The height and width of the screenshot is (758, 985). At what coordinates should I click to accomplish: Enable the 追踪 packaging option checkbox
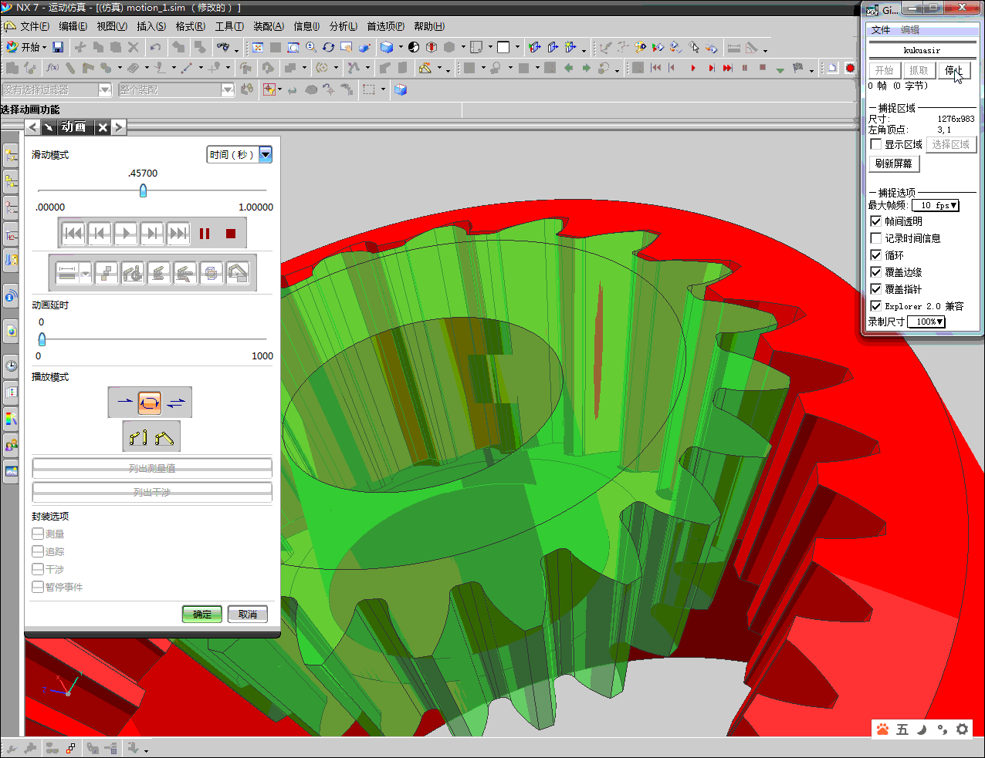point(38,551)
